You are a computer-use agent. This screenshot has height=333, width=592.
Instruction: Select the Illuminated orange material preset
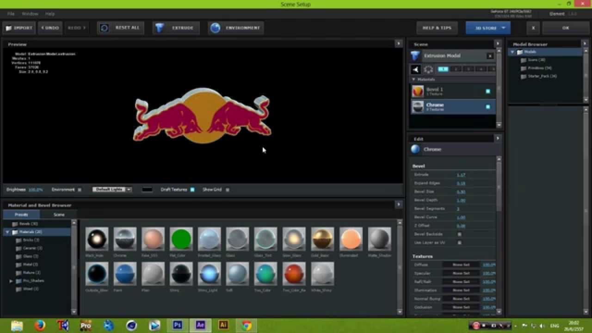coord(351,239)
